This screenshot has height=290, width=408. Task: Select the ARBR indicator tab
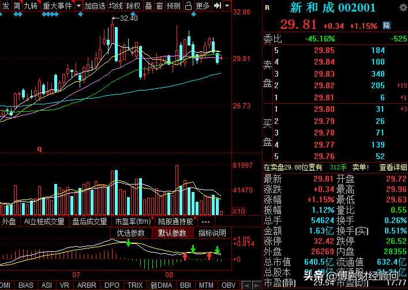point(87,285)
